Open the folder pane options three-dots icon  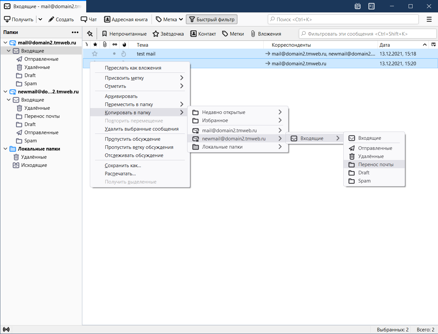click(75, 32)
